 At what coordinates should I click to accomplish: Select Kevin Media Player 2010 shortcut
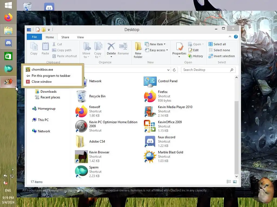[168, 111]
